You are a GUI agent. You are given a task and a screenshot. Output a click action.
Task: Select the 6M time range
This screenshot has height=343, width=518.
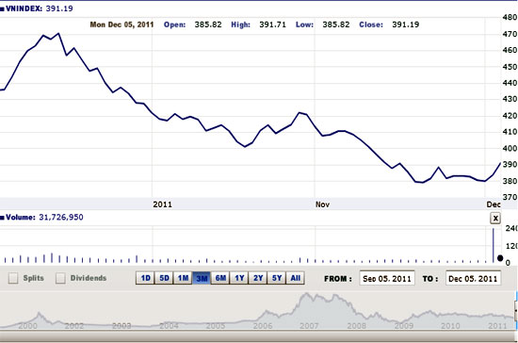coord(220,278)
